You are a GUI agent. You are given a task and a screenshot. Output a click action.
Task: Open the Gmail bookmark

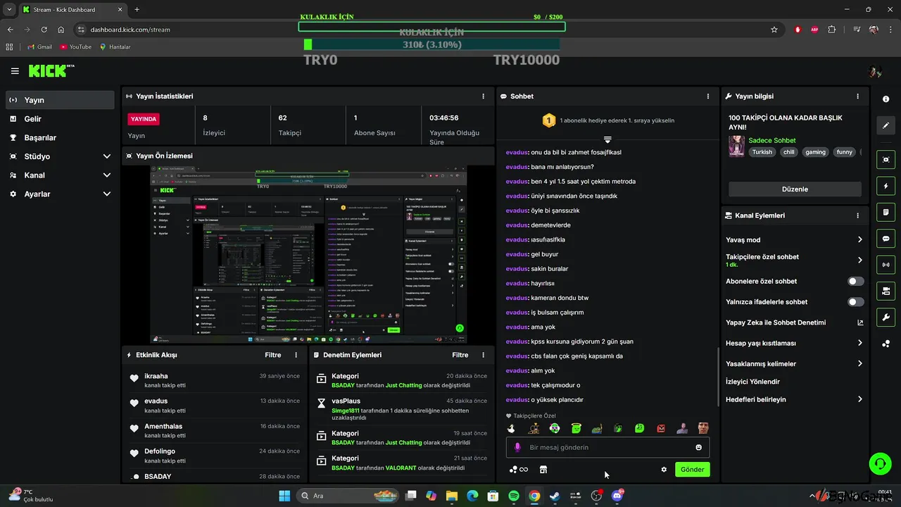[39, 47]
